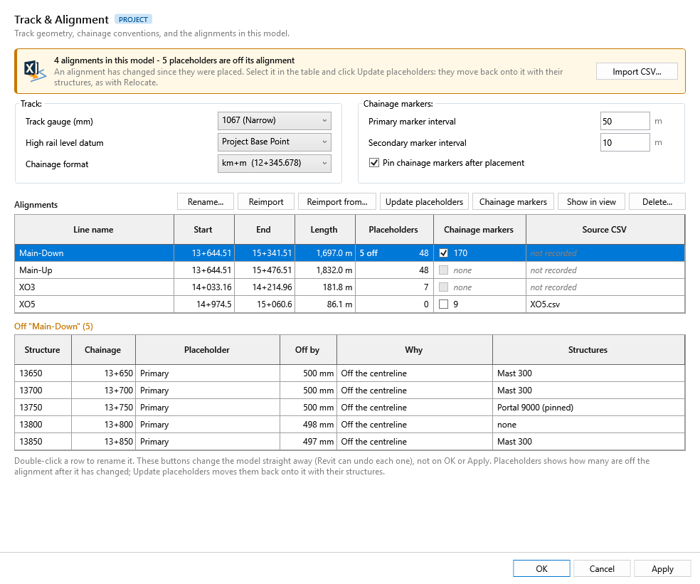This screenshot has width=700, height=584.
Task: Select structure 13700 row
Action: 349,391
